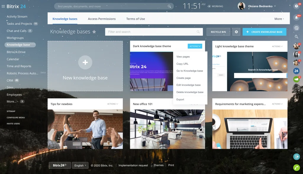Click the Bitrix 24 logo at top left
The height and width of the screenshot is (174, 303).
tap(16, 6)
